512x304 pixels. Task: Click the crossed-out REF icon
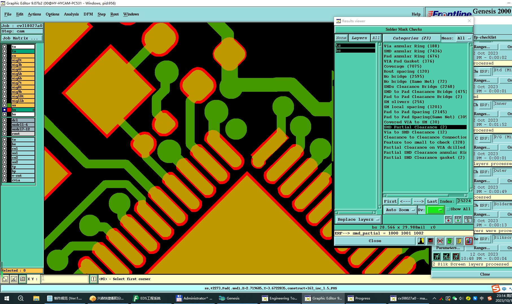(440, 241)
